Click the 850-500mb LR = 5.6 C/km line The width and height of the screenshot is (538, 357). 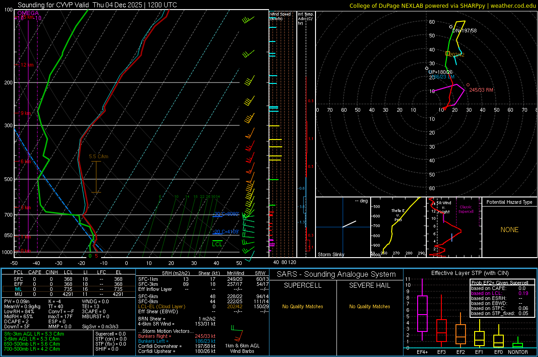(x=32, y=344)
